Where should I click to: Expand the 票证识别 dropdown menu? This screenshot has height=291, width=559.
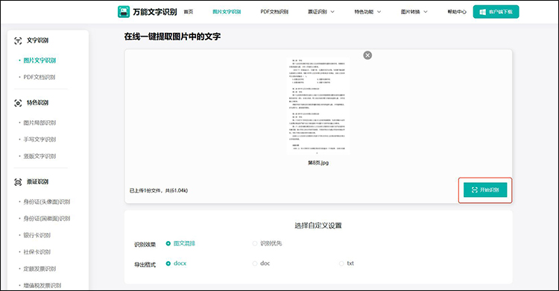[x=321, y=12]
